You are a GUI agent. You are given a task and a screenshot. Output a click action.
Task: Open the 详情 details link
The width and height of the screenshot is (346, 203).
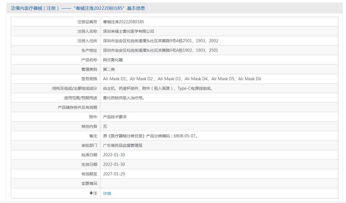[x=107, y=193]
